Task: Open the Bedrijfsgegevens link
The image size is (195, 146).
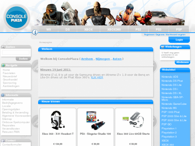Action: [x=12, y=103]
